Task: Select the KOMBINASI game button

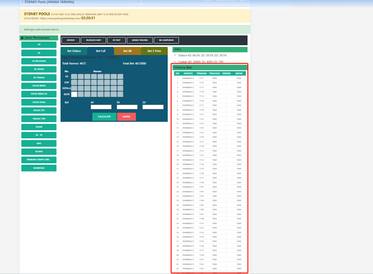Action: click(x=39, y=168)
